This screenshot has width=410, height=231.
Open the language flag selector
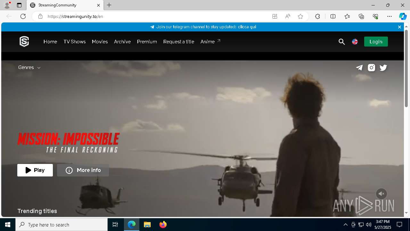pos(355,42)
